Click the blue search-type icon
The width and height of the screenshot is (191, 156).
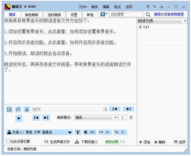103,14
